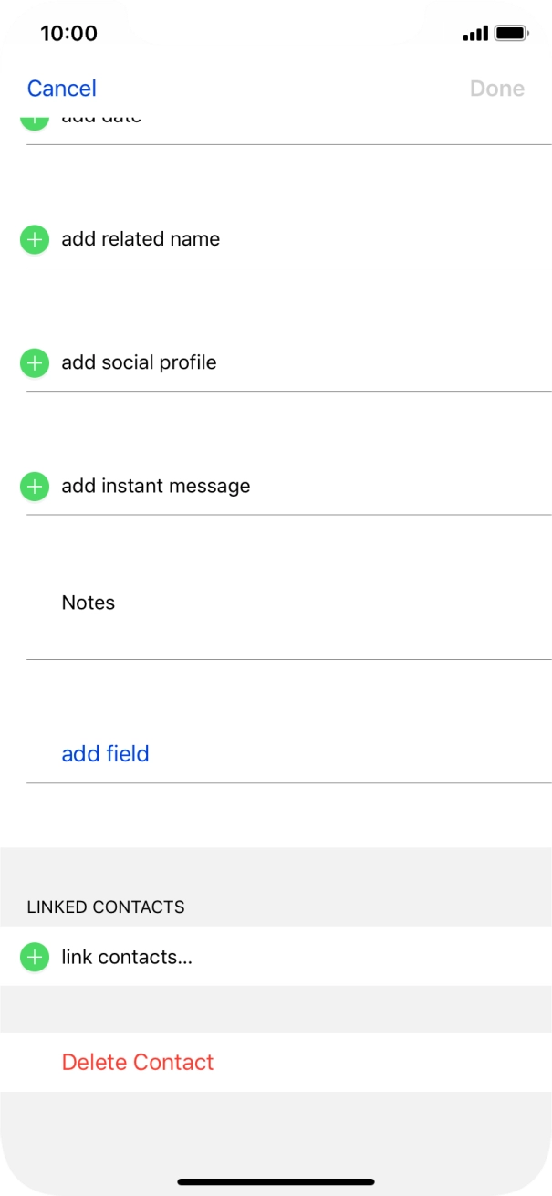Tap Cancel to discard changes
The width and height of the screenshot is (552, 1196).
tap(61, 88)
